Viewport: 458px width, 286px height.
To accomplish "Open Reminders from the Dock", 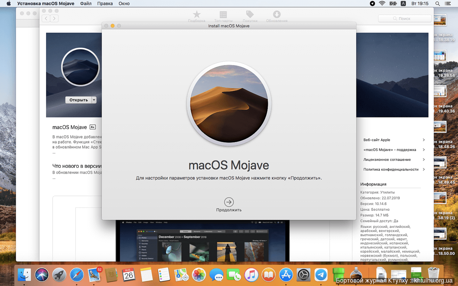I will pos(163,274).
